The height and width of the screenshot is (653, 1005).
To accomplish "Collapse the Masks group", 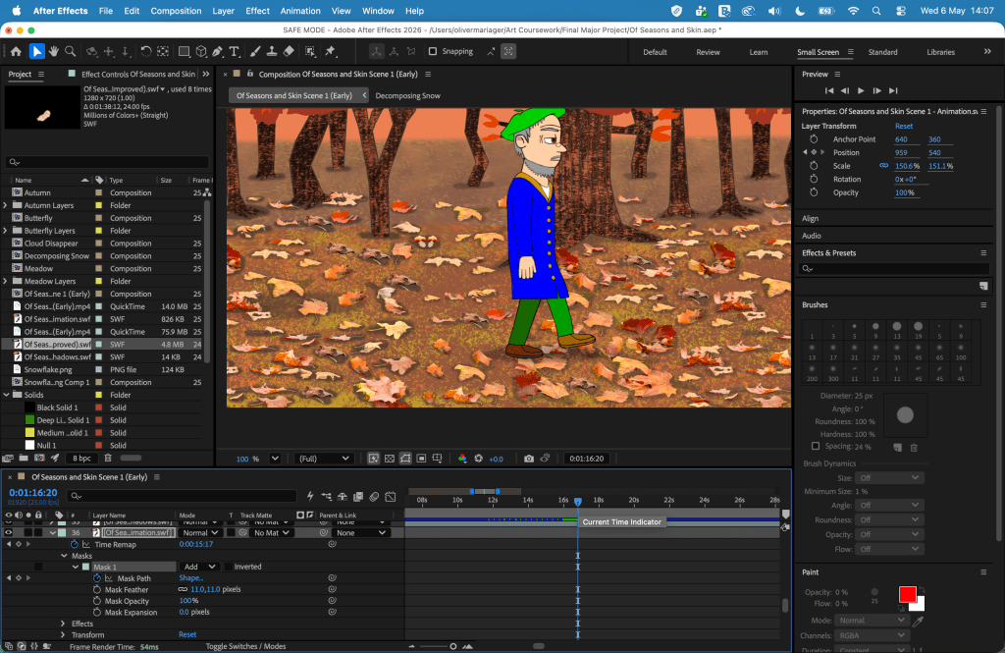I will (64, 556).
